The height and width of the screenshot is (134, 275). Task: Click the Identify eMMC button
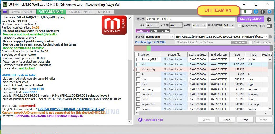251,19
